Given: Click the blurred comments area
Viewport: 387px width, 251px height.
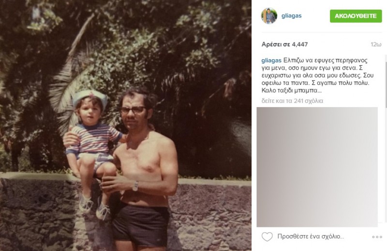Looking at the screenshot, I should 317,167.
